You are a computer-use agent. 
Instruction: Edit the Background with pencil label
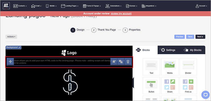click(13, 47)
